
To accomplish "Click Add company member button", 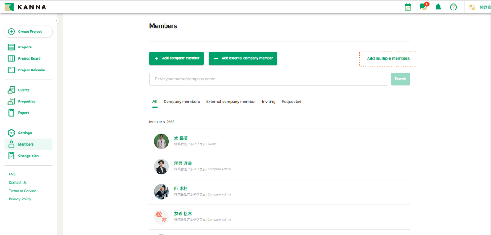I will point(176,58).
